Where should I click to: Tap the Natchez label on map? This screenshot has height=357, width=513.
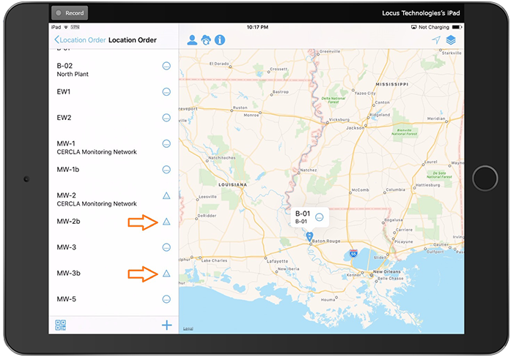coord(309,170)
